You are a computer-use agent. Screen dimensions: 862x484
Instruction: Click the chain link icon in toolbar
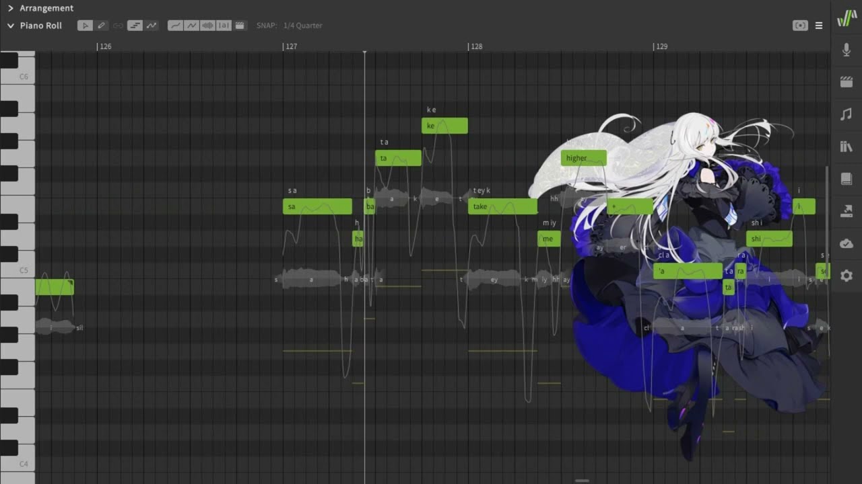coord(118,26)
